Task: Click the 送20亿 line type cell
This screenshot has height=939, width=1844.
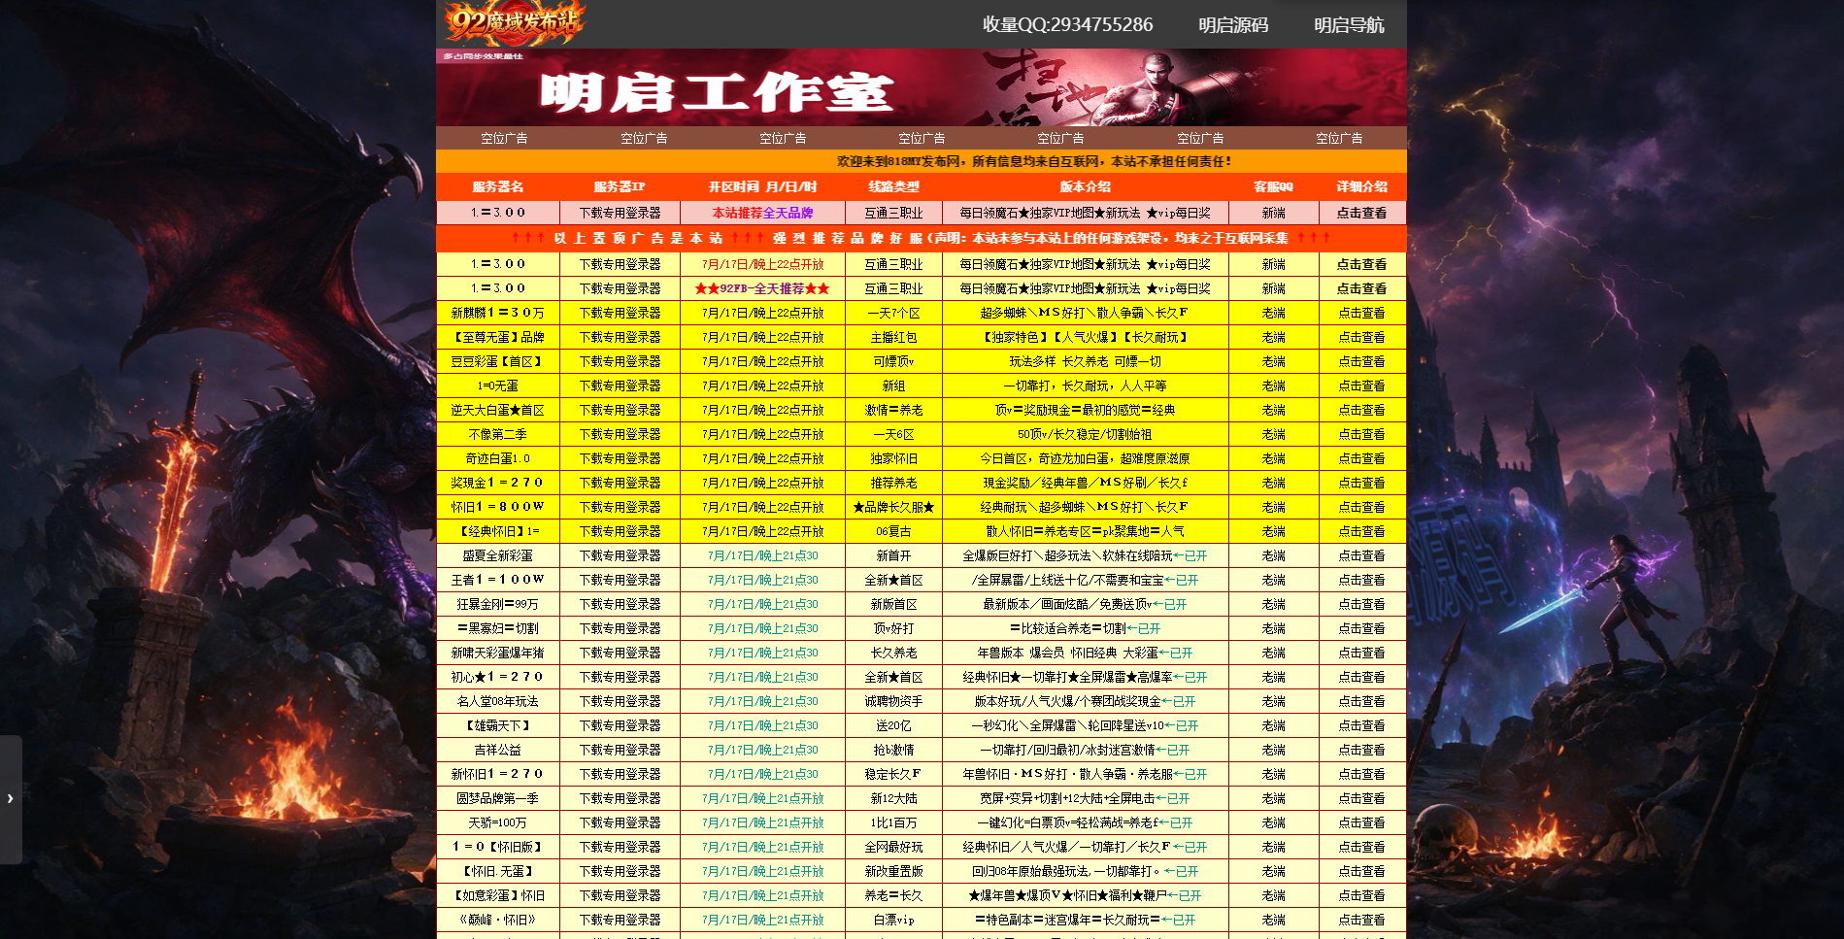Action: [x=893, y=725]
